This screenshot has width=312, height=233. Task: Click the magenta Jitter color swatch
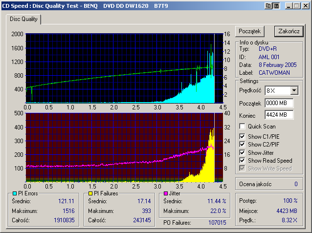click(x=166, y=193)
